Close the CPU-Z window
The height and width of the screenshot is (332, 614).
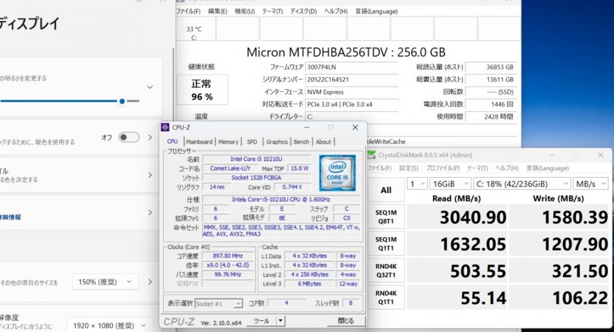point(355,127)
